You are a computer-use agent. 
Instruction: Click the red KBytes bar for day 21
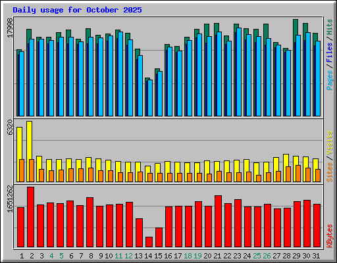click(218, 222)
